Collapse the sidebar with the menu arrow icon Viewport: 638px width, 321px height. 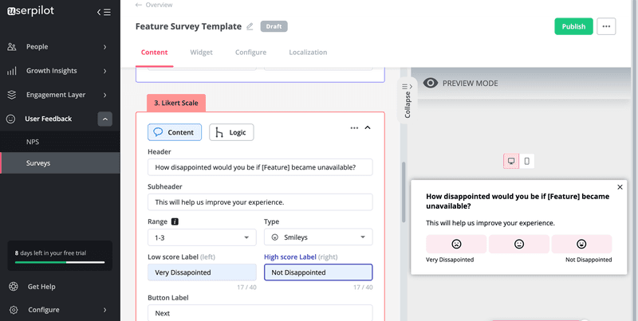coord(104,12)
